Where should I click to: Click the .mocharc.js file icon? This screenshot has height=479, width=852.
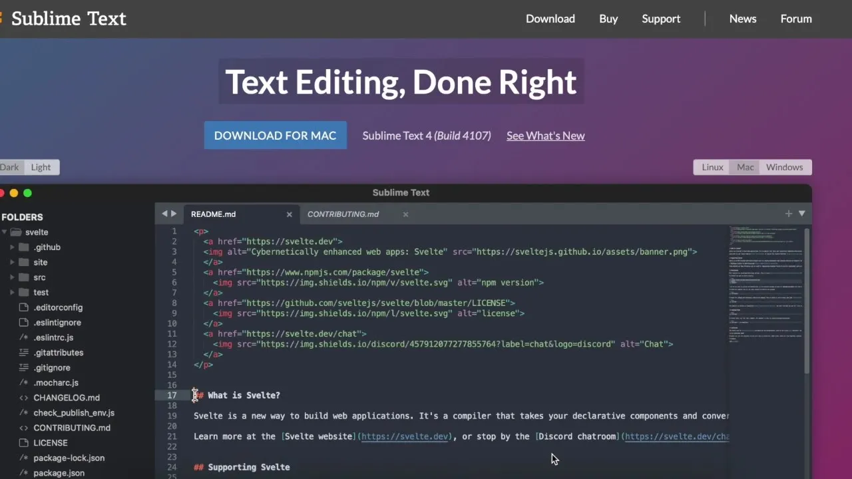click(x=24, y=383)
